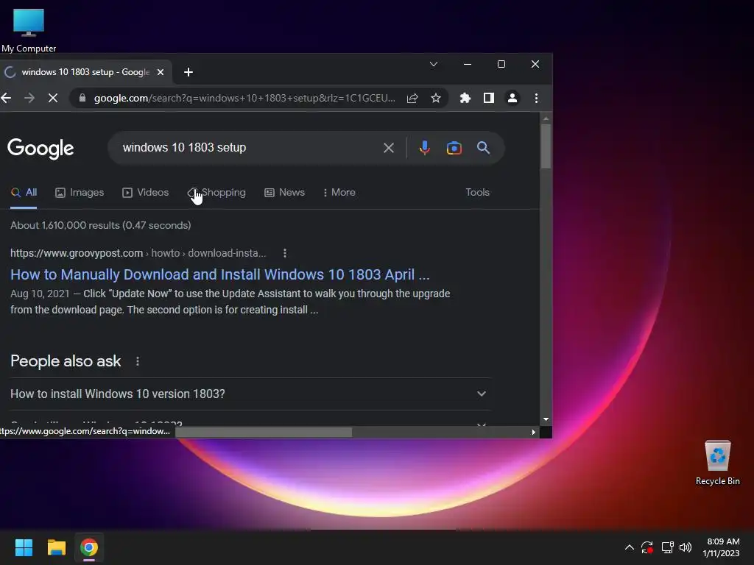Click the scroll up arrow

[546, 118]
